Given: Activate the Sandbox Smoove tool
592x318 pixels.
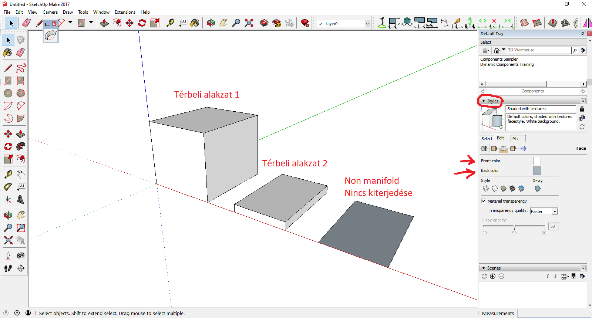Looking at the screenshot, I should coord(553,23).
